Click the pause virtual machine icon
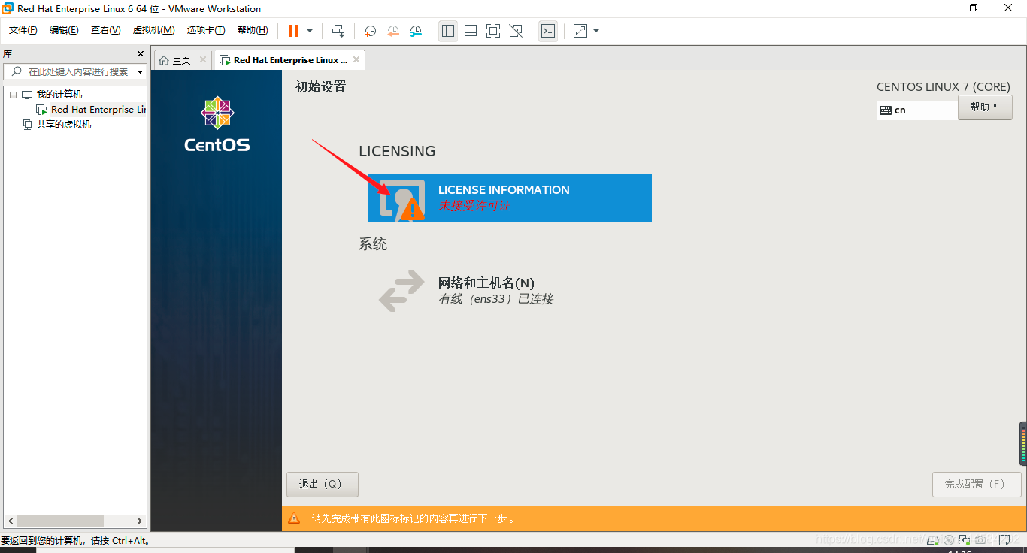This screenshot has height=553, width=1027. (293, 31)
